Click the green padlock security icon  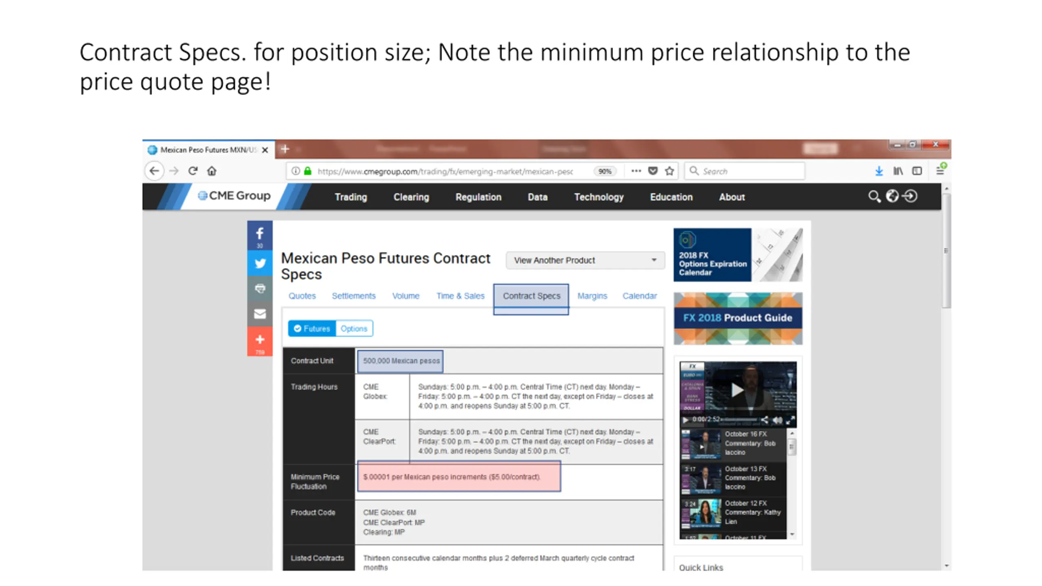click(308, 171)
